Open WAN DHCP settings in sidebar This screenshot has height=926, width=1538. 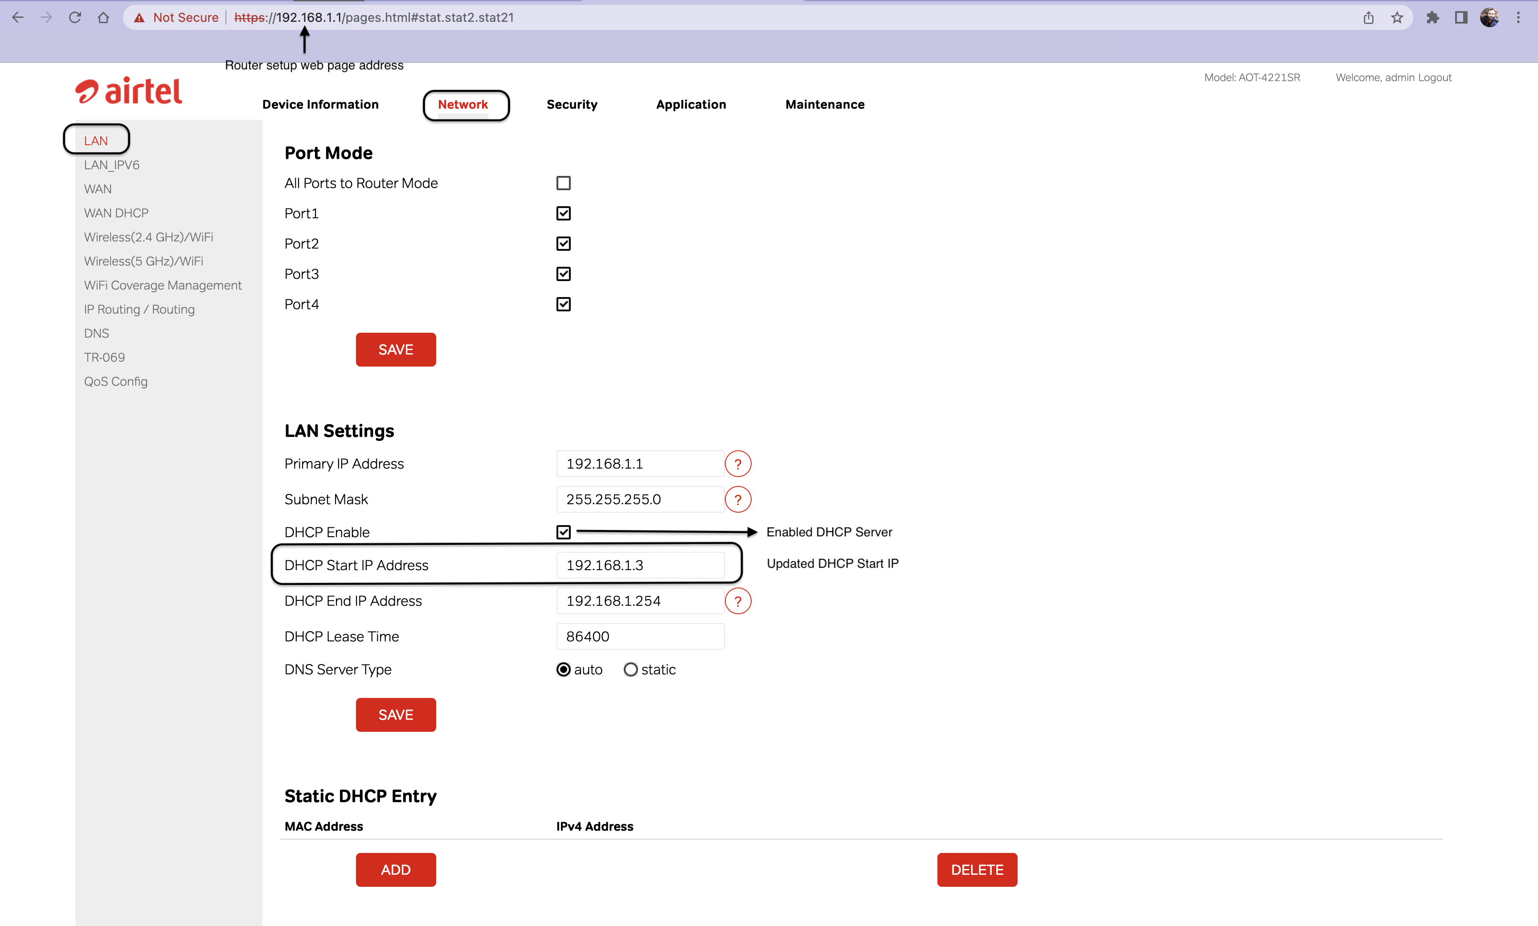[x=116, y=213]
